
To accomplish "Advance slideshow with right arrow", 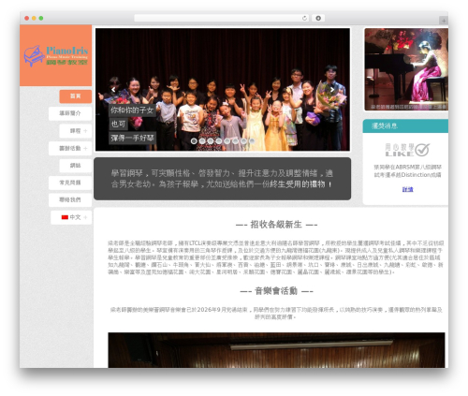I will pyautogui.click(x=332, y=90).
